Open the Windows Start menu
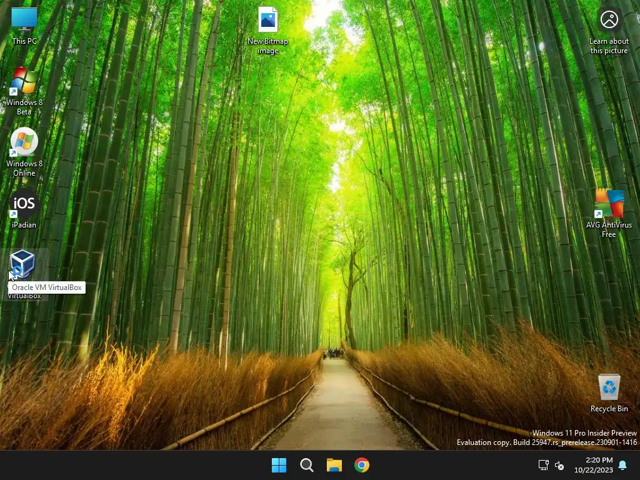 (279, 465)
